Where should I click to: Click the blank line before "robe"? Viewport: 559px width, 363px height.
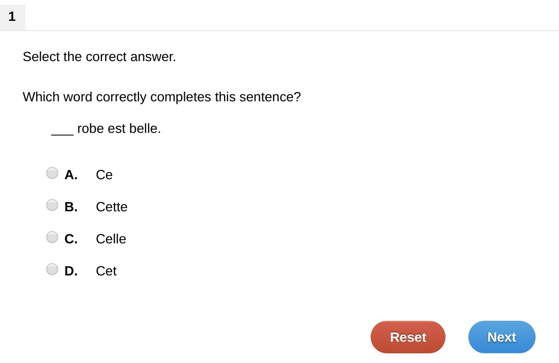tap(62, 133)
